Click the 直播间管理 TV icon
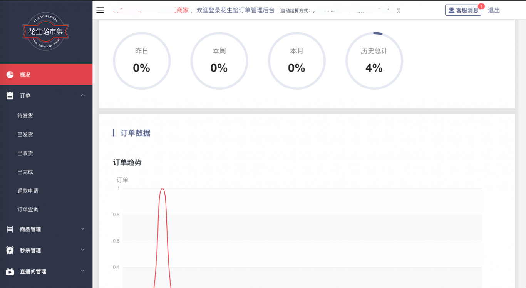Image resolution: width=526 pixels, height=288 pixels. 10,271
